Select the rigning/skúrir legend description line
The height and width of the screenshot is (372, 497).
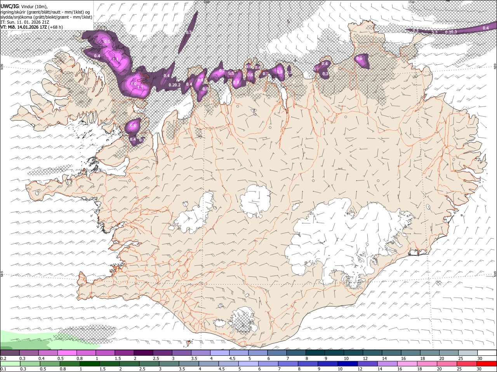(x=45, y=12)
